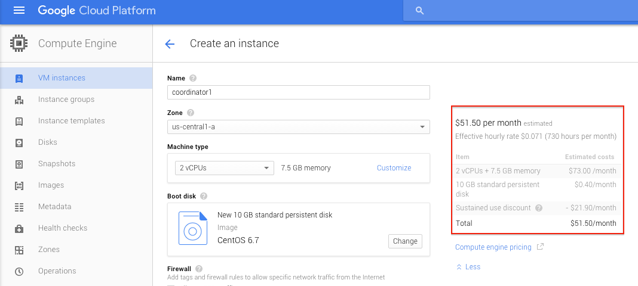
Task: Click the search magnifier icon
Action: (419, 11)
